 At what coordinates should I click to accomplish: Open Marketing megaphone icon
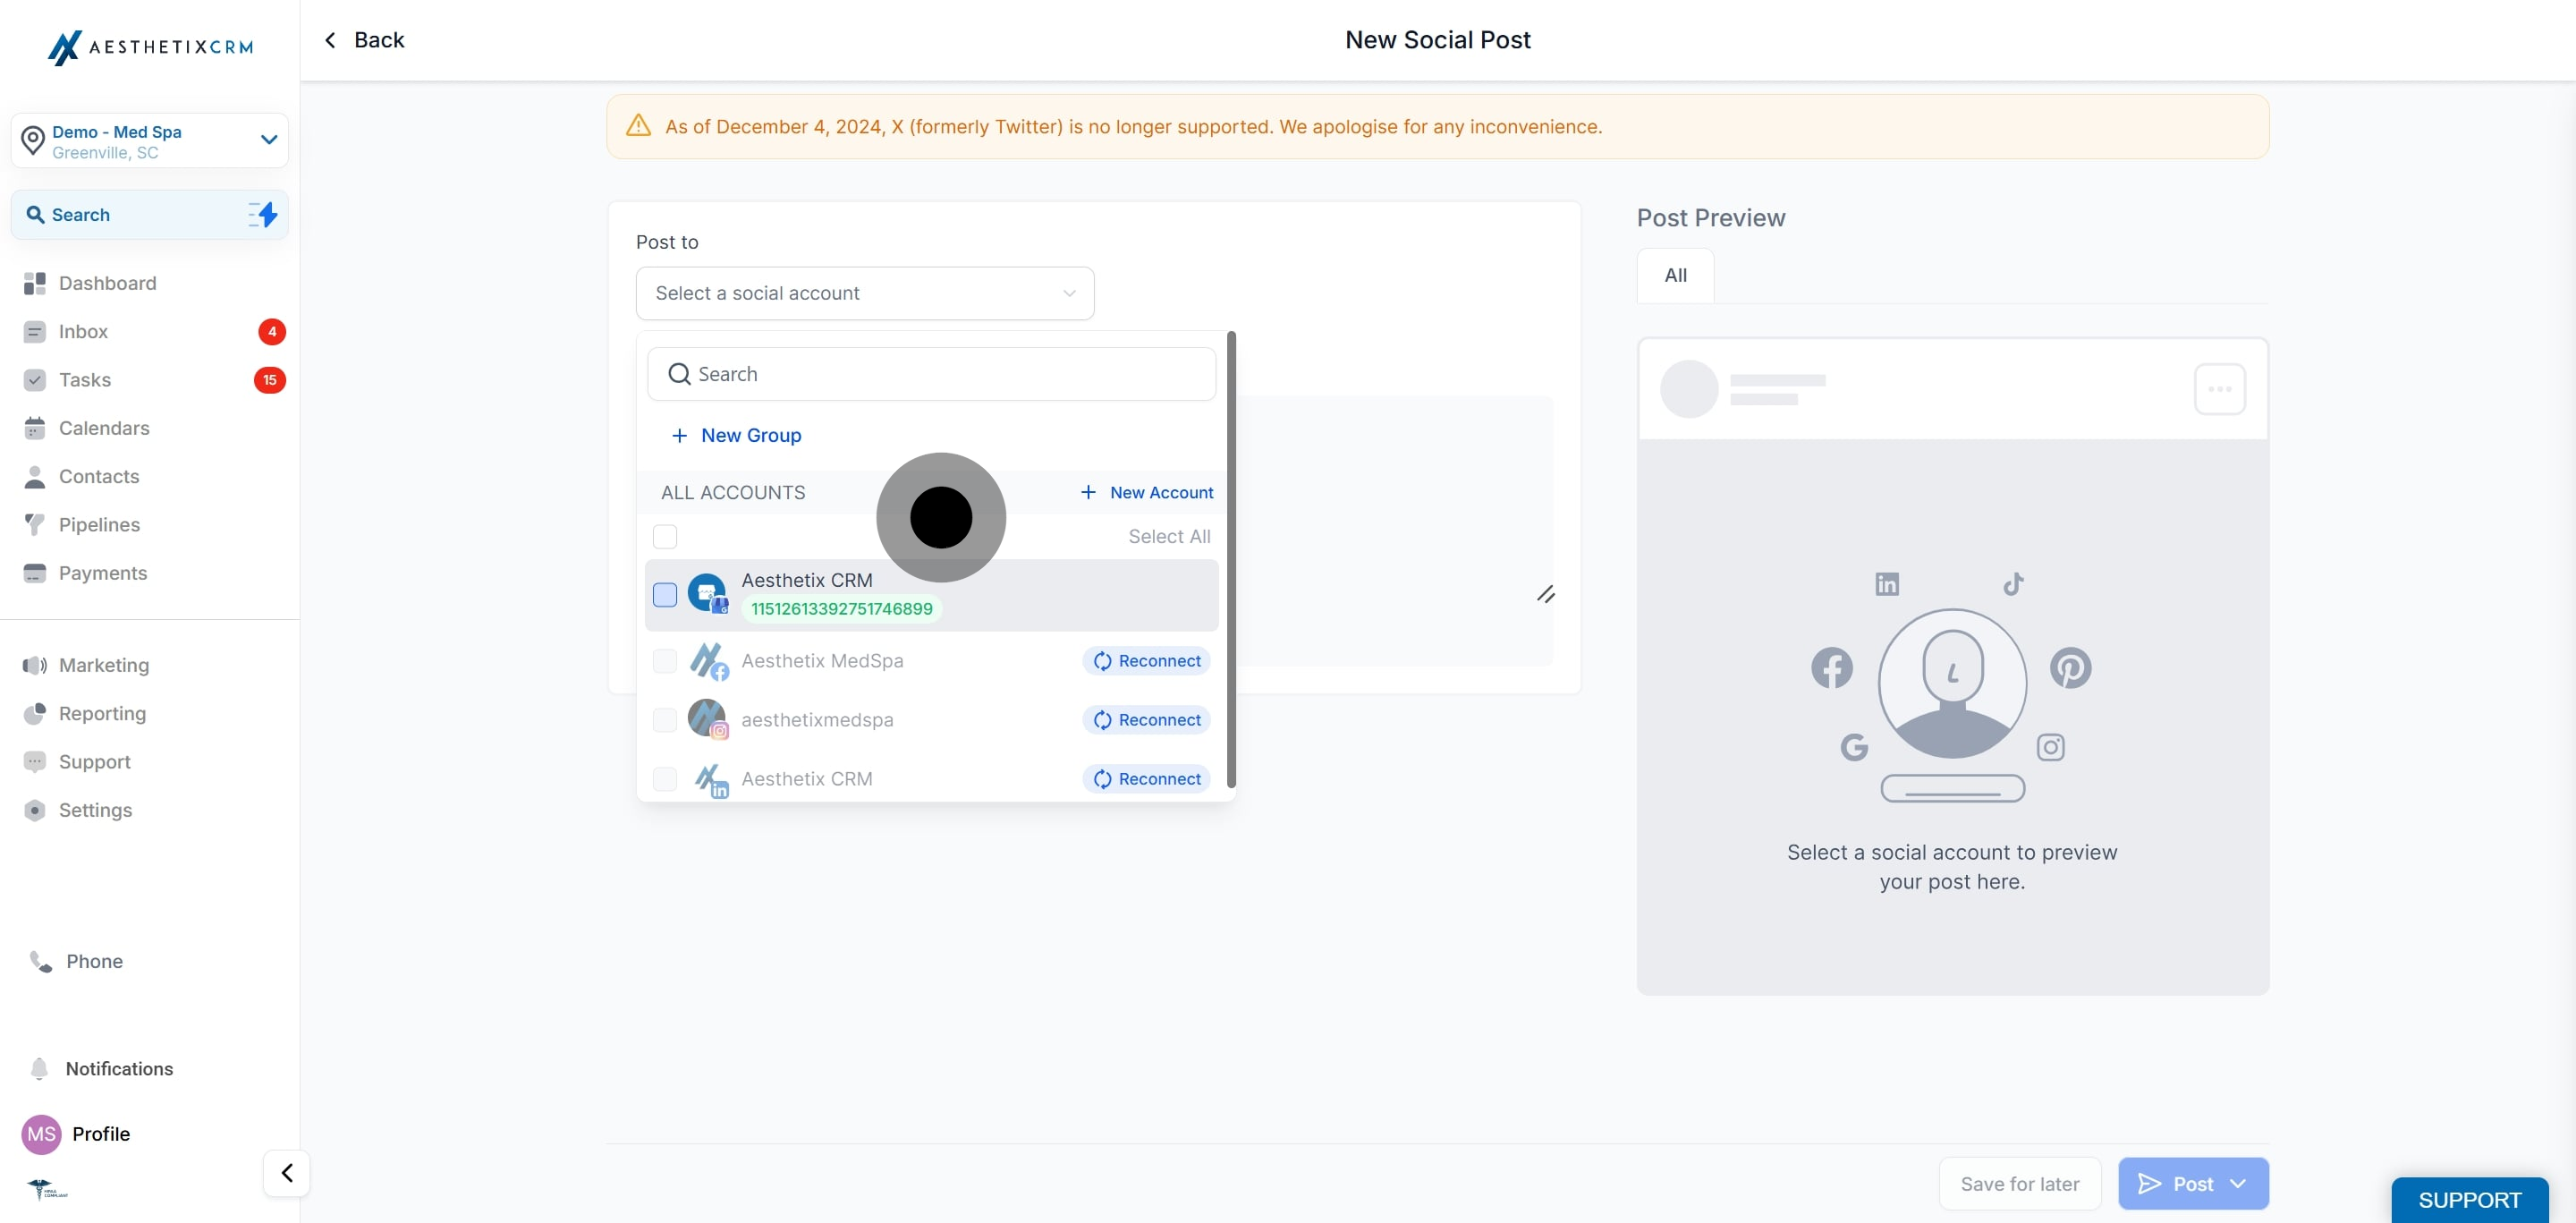35,665
